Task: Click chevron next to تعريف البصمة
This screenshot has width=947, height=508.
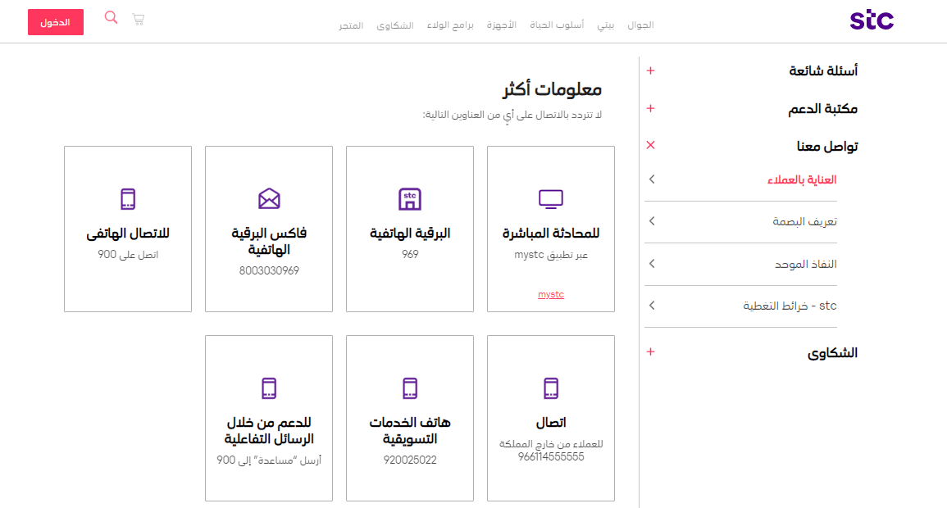Action: (x=652, y=221)
